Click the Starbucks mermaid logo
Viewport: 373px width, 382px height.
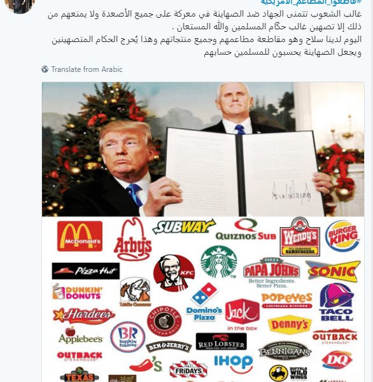pyautogui.click(x=219, y=262)
